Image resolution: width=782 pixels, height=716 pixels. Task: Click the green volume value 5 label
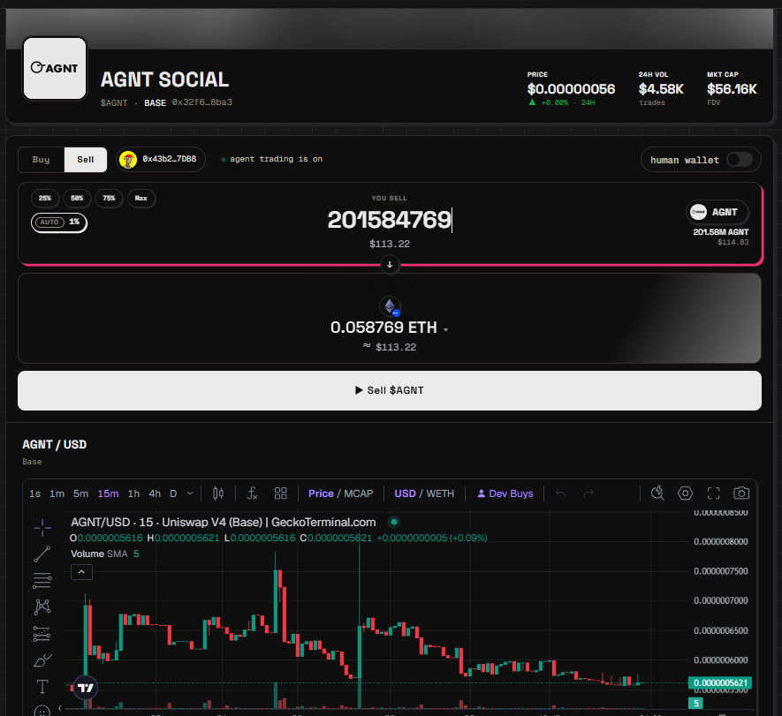pyautogui.click(x=695, y=703)
